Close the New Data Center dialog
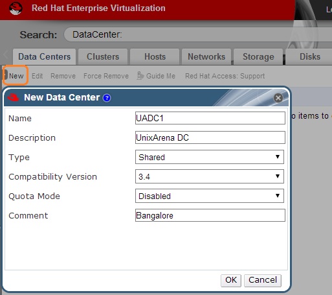The height and width of the screenshot is (295, 332). point(278,98)
